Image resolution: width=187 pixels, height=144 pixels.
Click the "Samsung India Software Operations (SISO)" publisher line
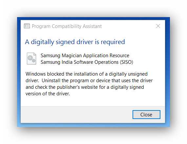[87, 62]
